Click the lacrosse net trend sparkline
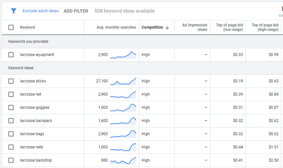Screen dimensions: 283x168 123,94
